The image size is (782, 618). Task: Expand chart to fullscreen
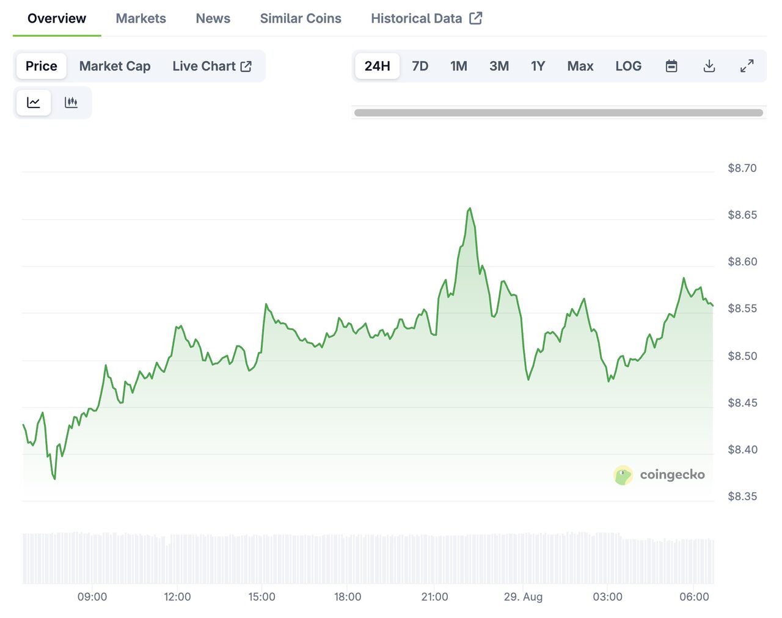(x=747, y=66)
